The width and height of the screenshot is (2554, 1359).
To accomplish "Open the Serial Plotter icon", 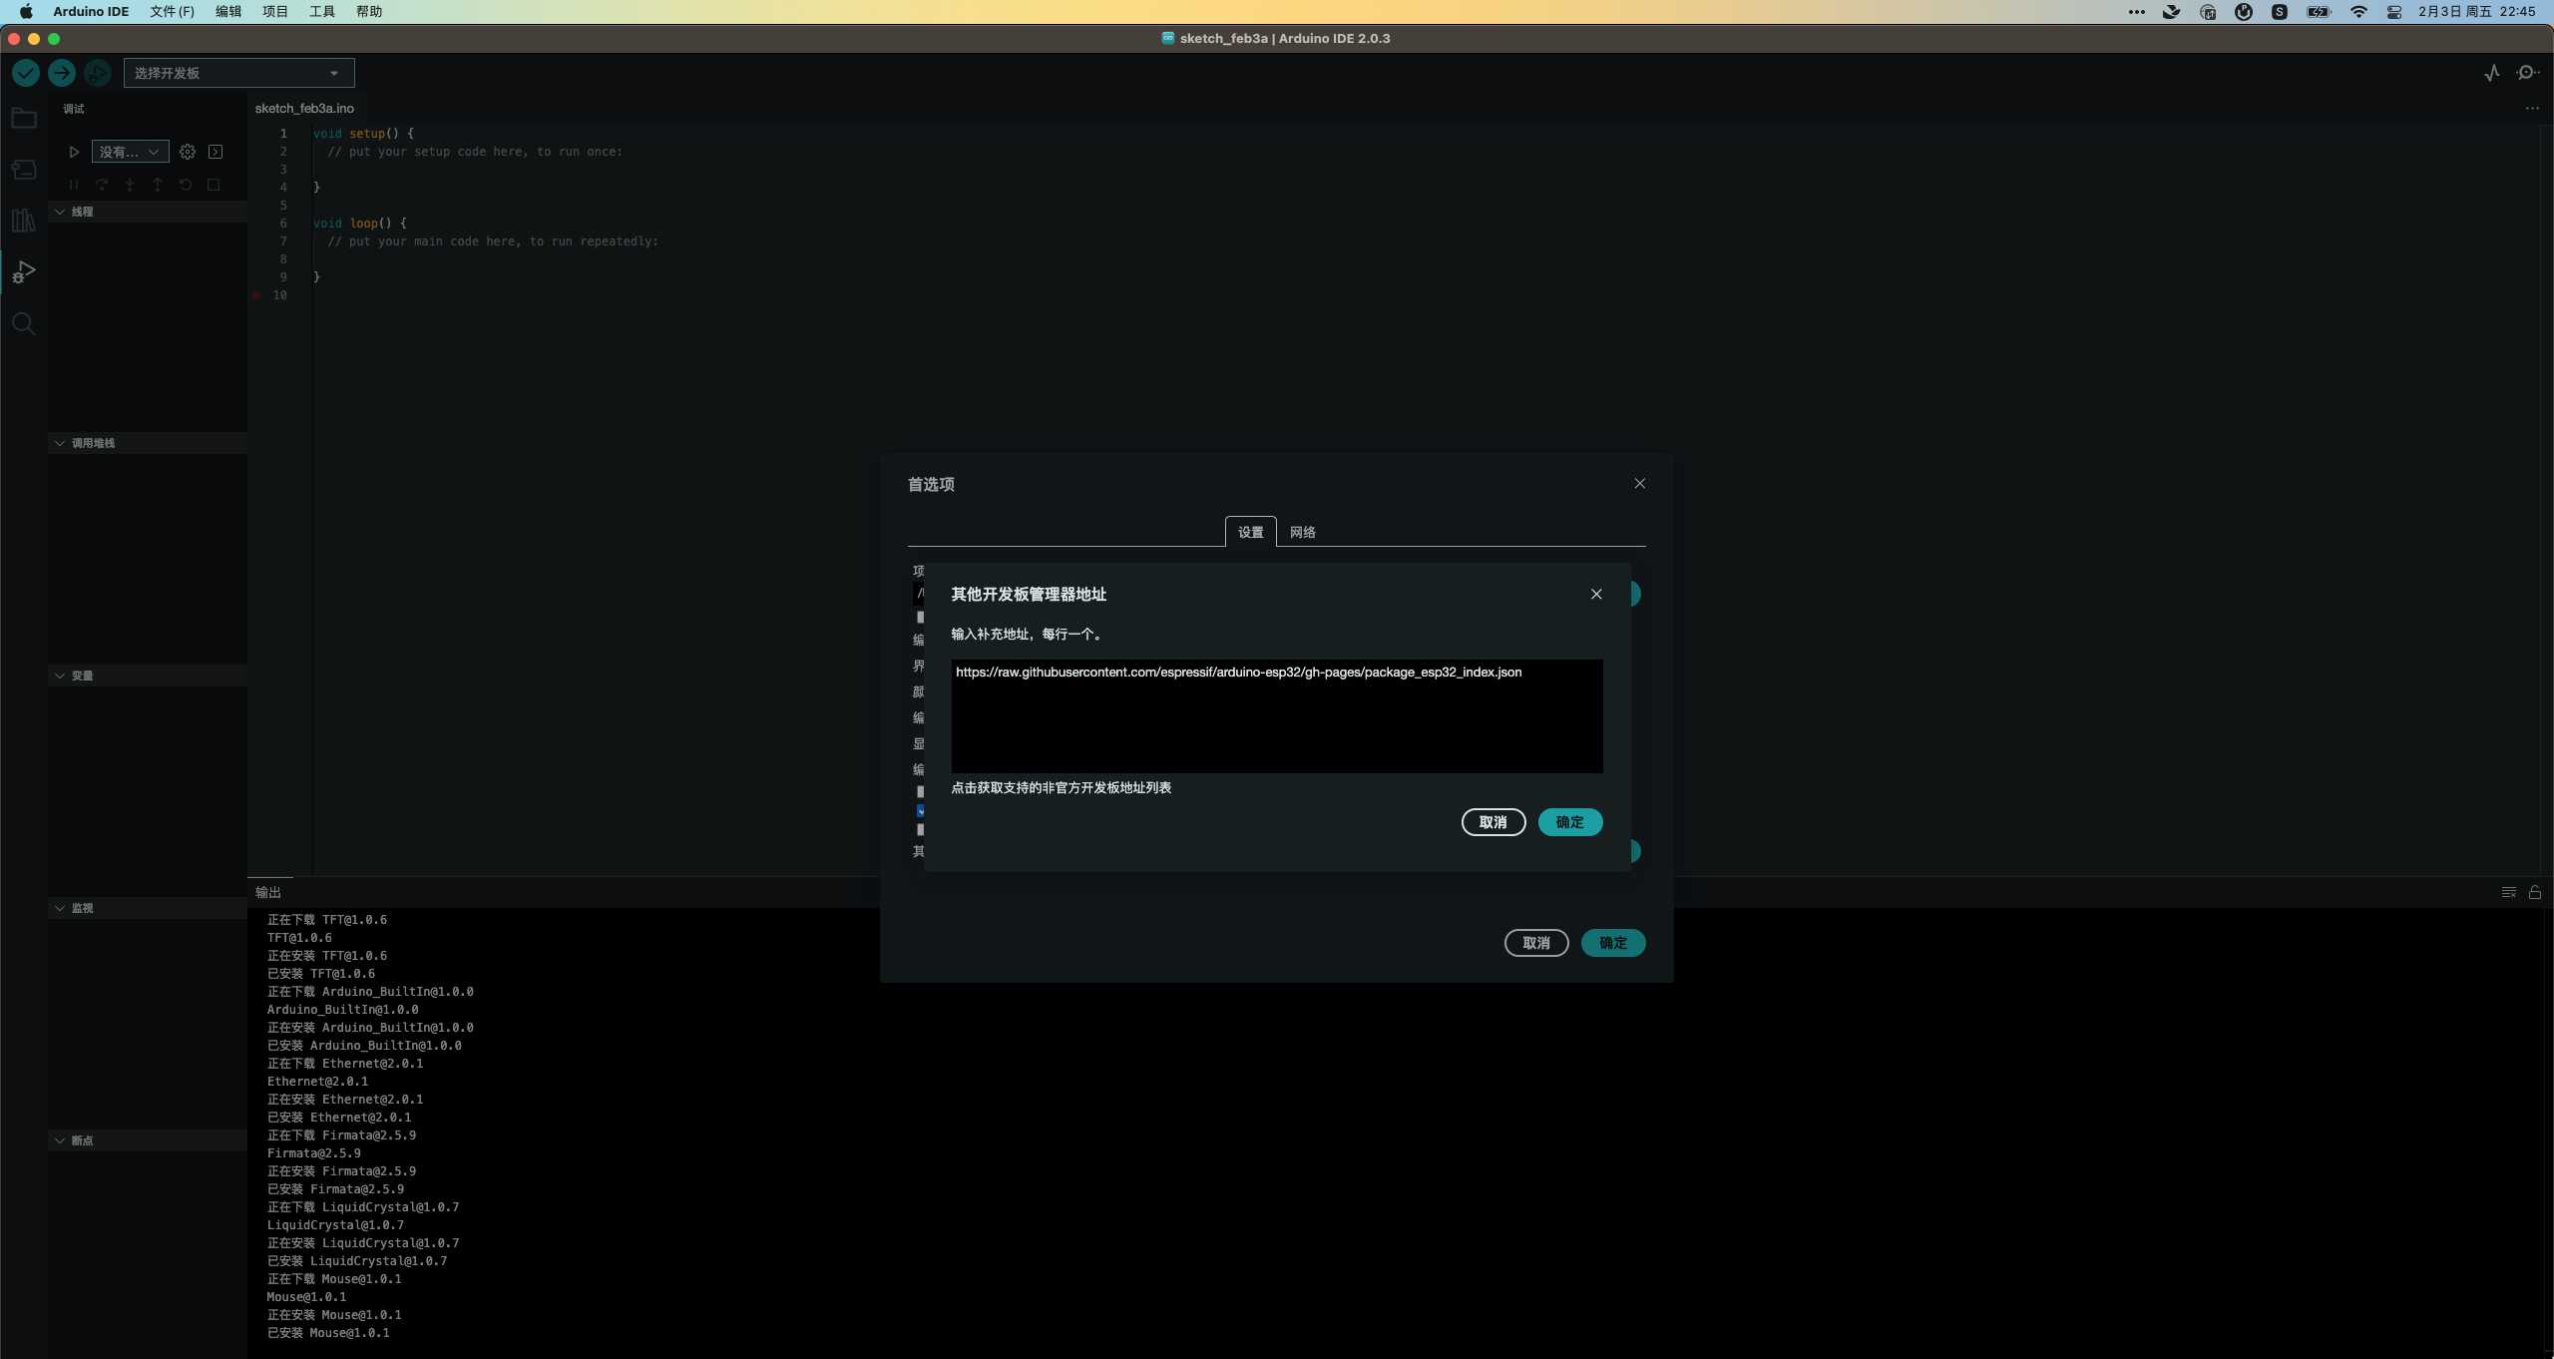I will (2492, 73).
